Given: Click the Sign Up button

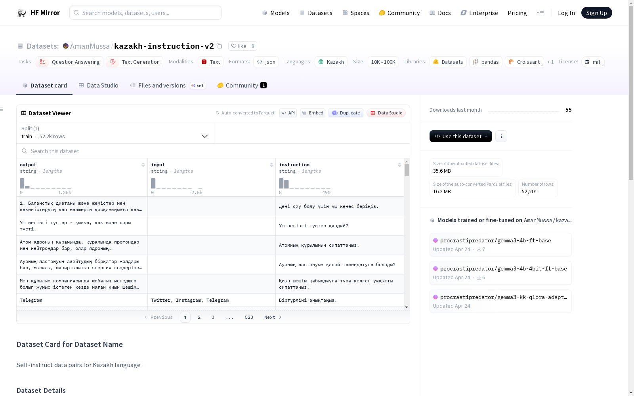Looking at the screenshot, I should [x=596, y=13].
